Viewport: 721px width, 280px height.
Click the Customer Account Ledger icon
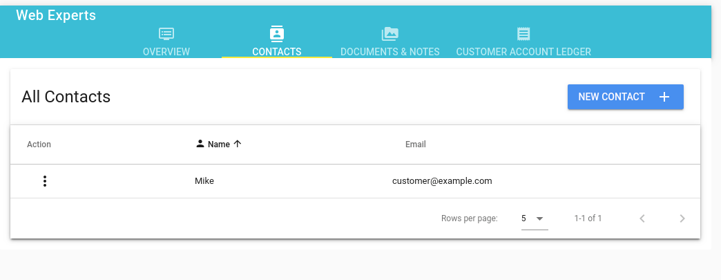pos(523,33)
